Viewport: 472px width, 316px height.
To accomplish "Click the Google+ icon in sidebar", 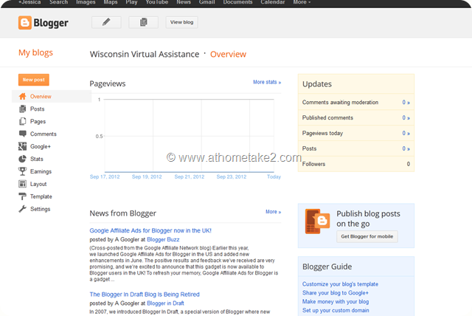I will [x=22, y=146].
